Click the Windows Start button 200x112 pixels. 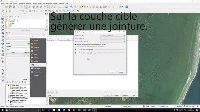coord(2,110)
